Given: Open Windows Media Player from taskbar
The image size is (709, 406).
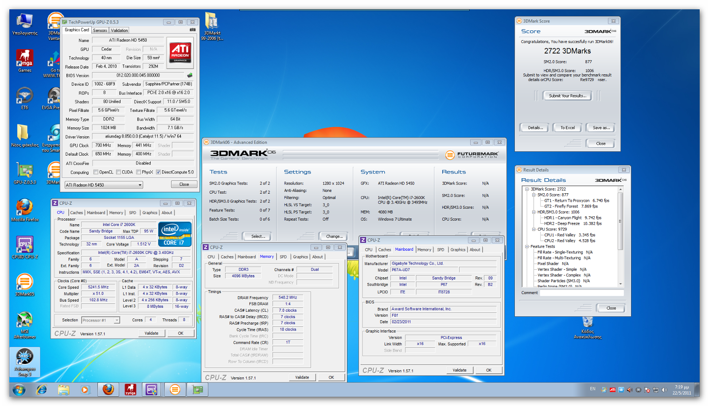Looking at the screenshot, I should [x=85, y=390].
